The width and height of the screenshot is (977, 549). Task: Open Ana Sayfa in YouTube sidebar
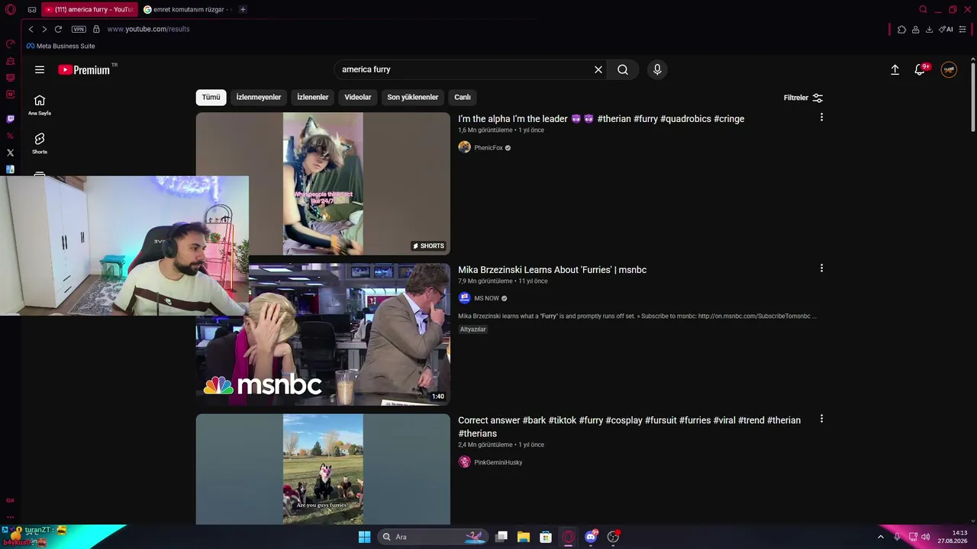40,104
